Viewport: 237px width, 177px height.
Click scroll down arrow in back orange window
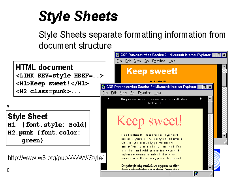coord(224,135)
